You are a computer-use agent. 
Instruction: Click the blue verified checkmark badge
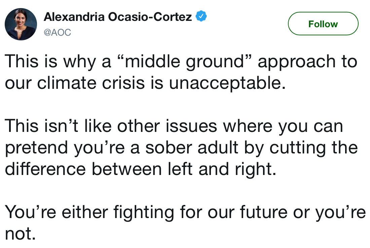pos(201,16)
